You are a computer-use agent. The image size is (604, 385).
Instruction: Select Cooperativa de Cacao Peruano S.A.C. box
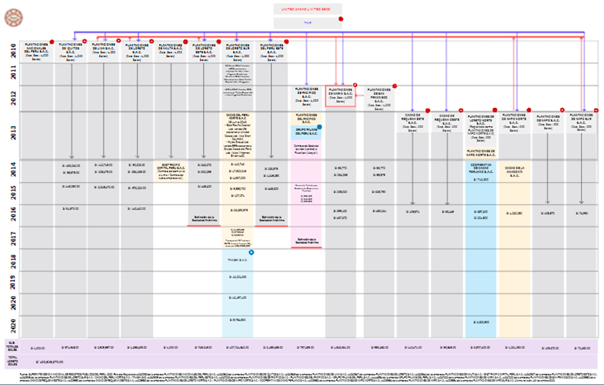pyautogui.click(x=481, y=171)
